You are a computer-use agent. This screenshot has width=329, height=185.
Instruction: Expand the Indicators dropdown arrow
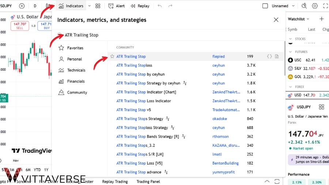[x=89, y=6]
